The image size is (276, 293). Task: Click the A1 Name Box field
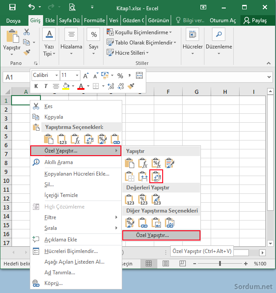16,77
